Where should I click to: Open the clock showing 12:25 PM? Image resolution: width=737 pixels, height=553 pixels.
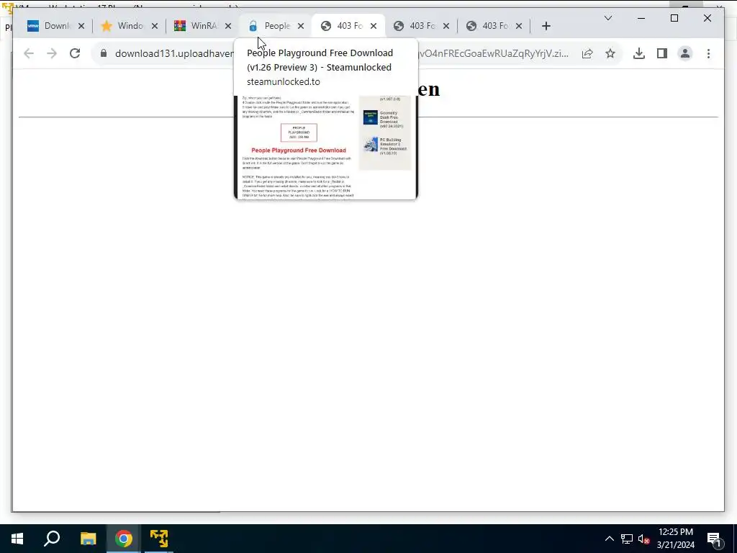pos(675,539)
